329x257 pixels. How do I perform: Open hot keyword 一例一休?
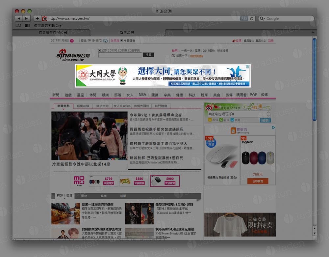pos(187,51)
